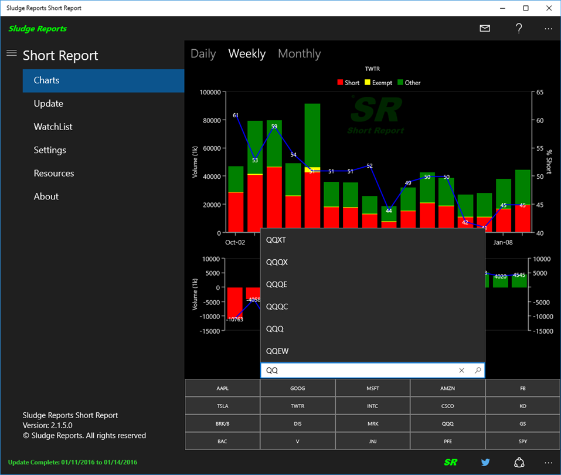Load the V chart button
This screenshot has width=561, height=475.
(x=297, y=442)
